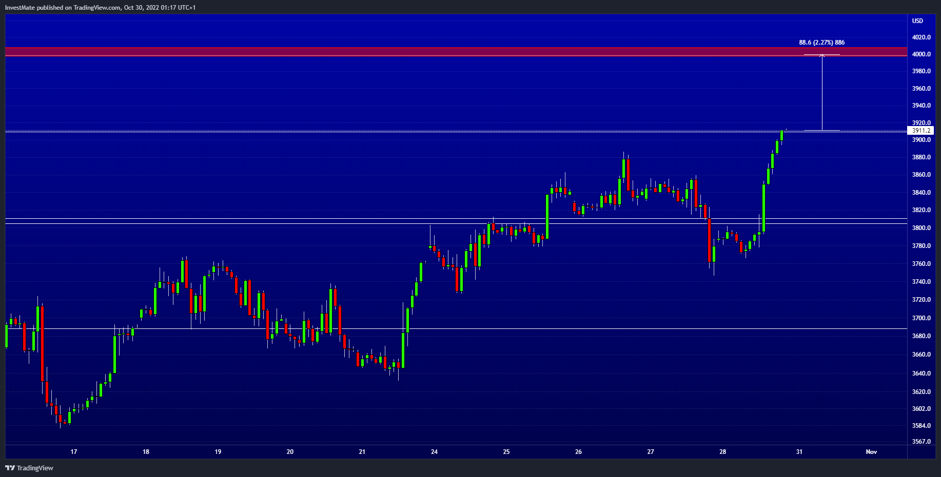The width and height of the screenshot is (941, 477).
Task: Click the 3567.0 price axis label
Action: [x=922, y=442]
